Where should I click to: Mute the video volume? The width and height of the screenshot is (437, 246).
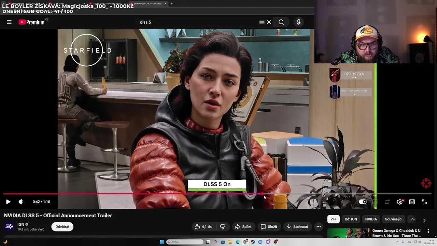point(21,202)
